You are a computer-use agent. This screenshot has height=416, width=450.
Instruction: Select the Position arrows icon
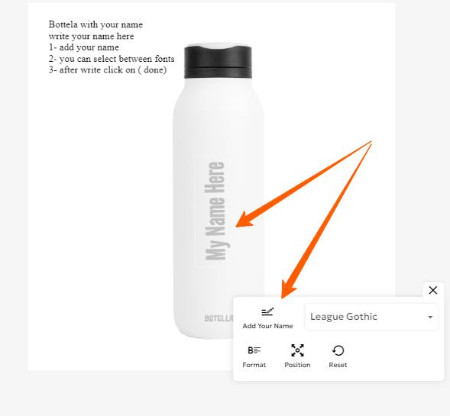(x=297, y=350)
